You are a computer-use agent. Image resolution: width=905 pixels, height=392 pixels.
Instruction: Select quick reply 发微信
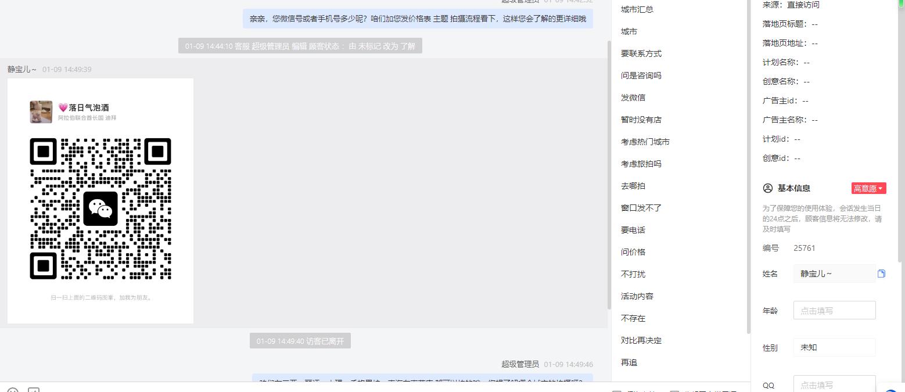click(x=633, y=98)
